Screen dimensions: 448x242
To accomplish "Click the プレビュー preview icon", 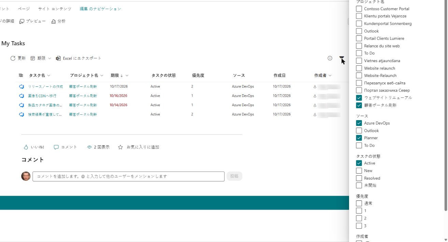I will (22, 21).
